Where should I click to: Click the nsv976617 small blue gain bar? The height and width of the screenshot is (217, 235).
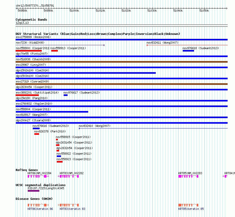point(66,95)
